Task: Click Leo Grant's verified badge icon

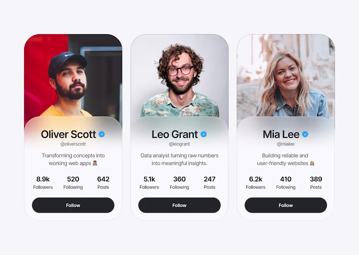Action: point(204,134)
